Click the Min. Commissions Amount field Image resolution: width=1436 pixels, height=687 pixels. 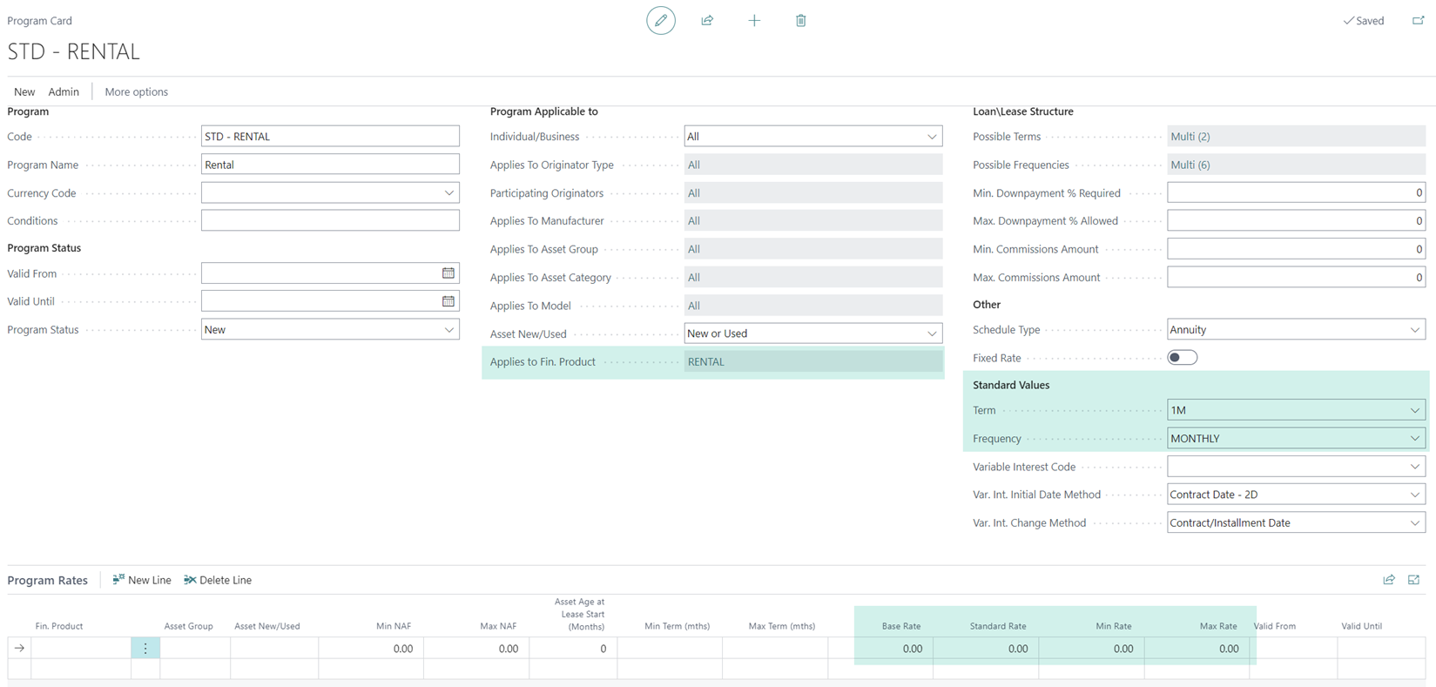(x=1296, y=249)
